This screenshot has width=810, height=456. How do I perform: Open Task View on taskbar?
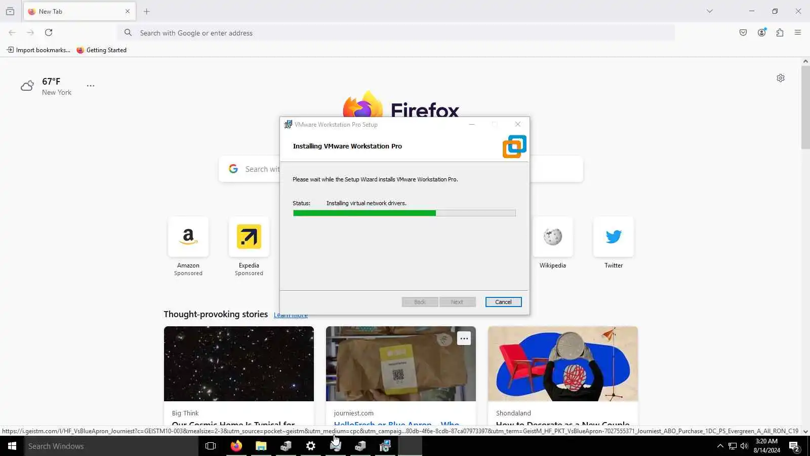click(x=211, y=446)
